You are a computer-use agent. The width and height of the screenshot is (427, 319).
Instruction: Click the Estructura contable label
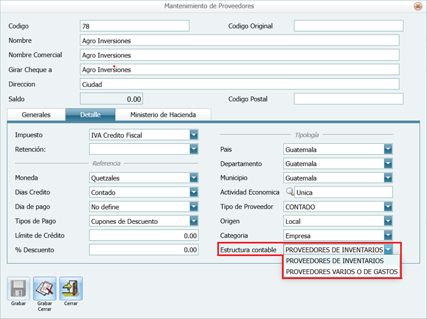click(x=248, y=250)
